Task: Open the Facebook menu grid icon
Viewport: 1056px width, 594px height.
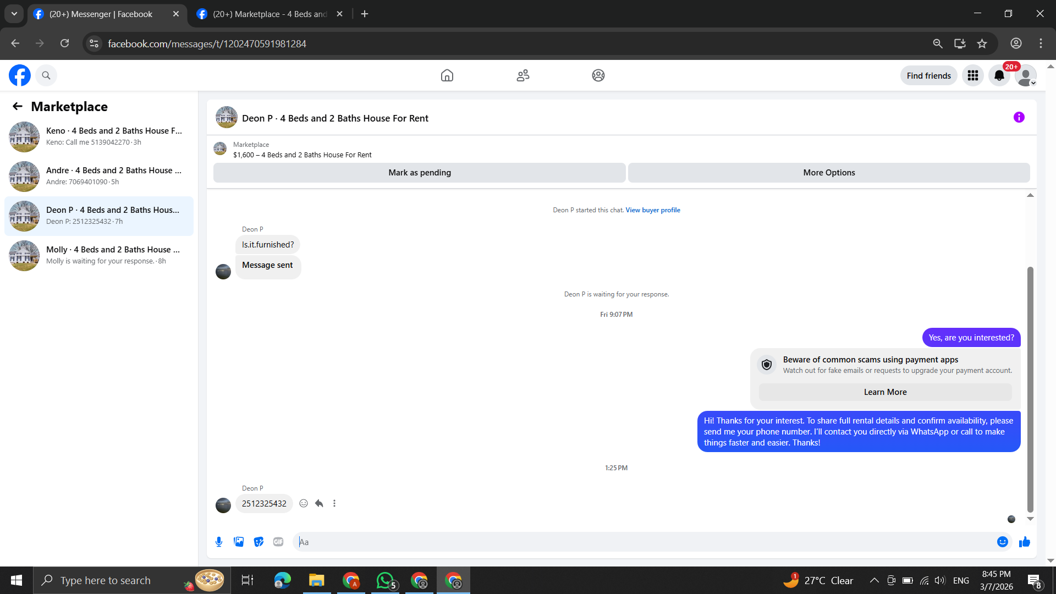Action: [x=973, y=75]
